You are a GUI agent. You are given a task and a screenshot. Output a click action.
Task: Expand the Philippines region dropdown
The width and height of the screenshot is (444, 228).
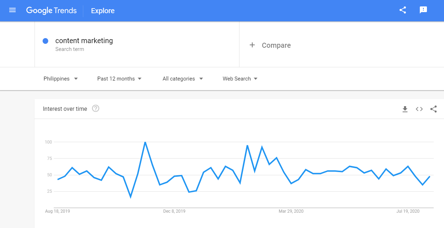(60, 79)
